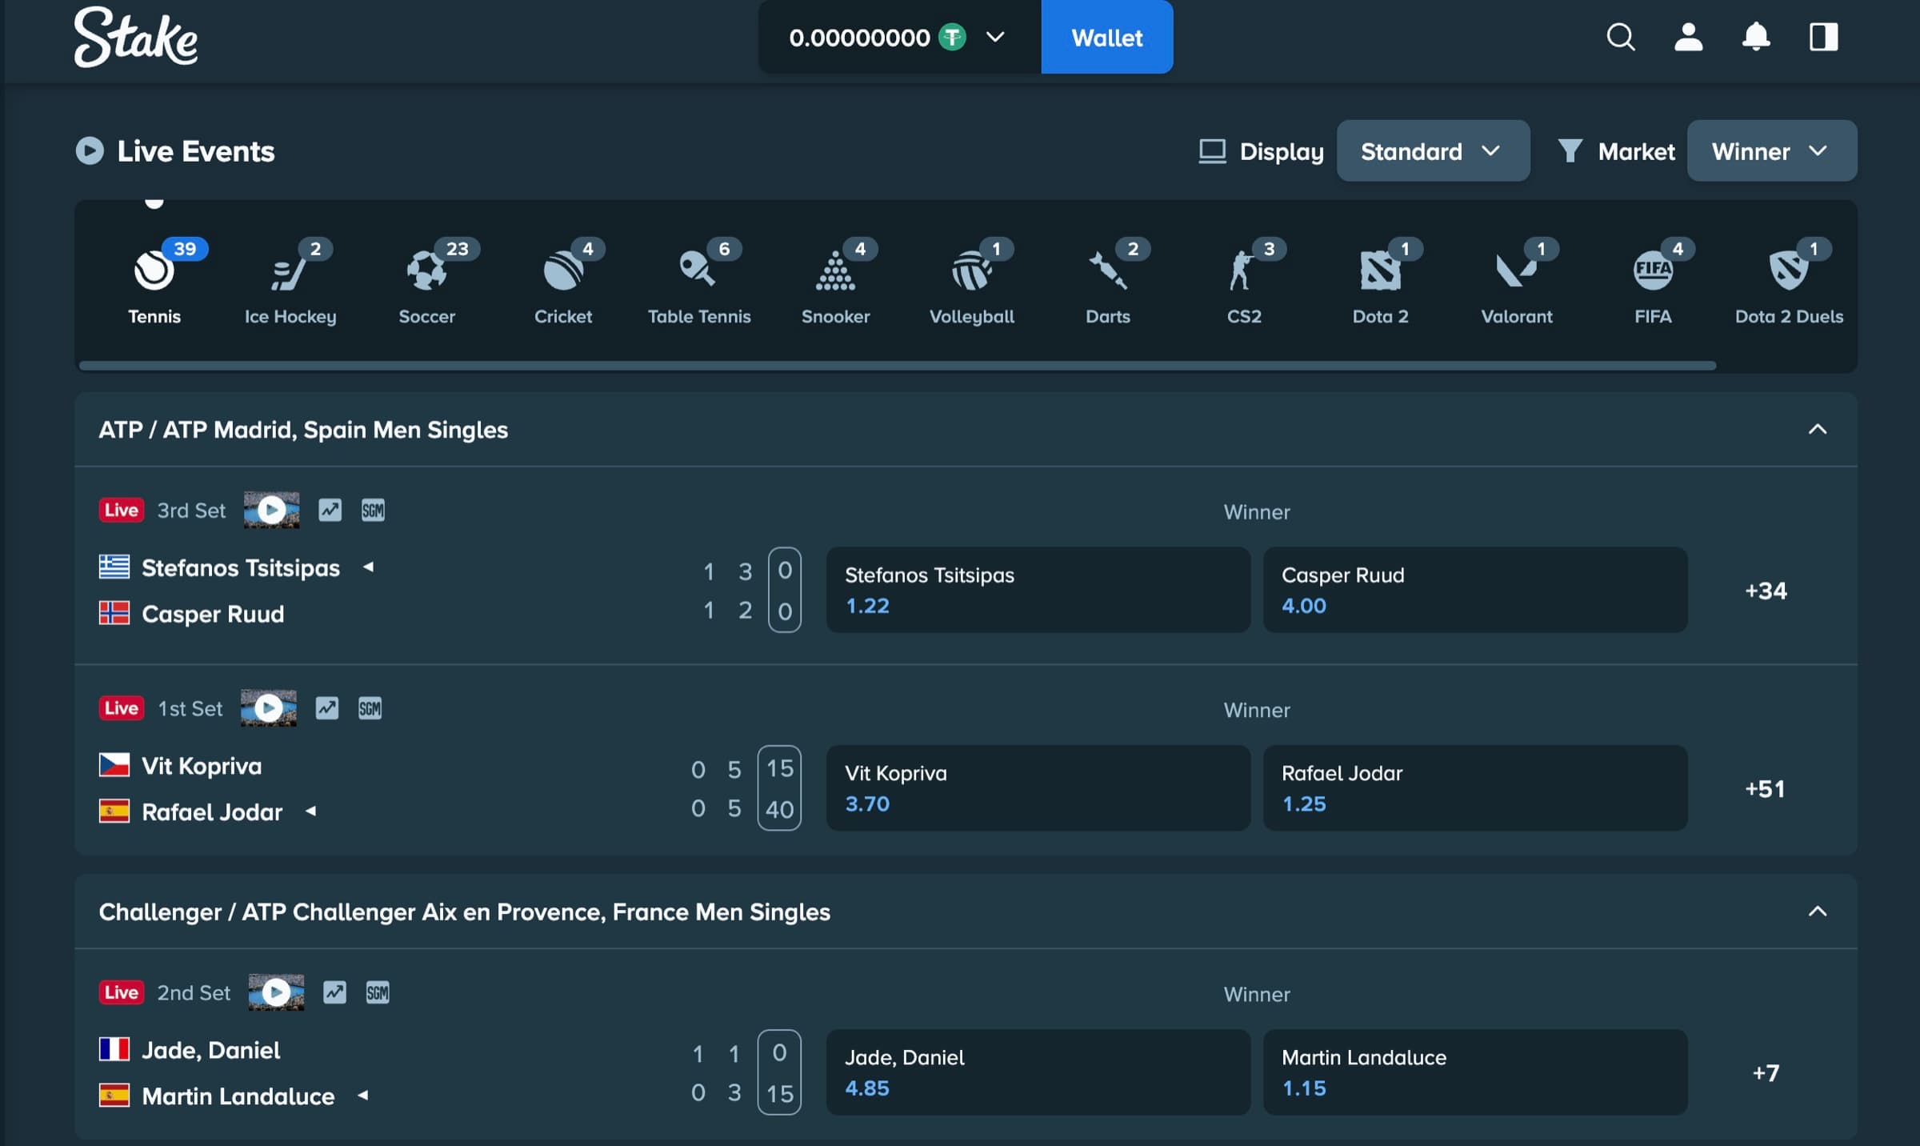The height and width of the screenshot is (1146, 1920).
Task: Open the Standard display dropdown
Action: [x=1433, y=150]
